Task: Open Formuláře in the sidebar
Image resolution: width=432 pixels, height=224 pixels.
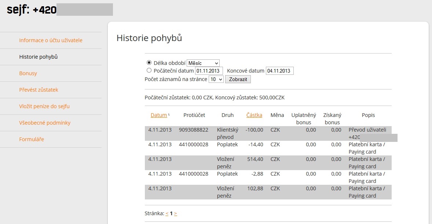Action: click(x=32, y=139)
